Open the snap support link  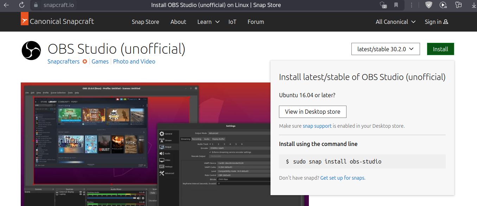(x=317, y=126)
